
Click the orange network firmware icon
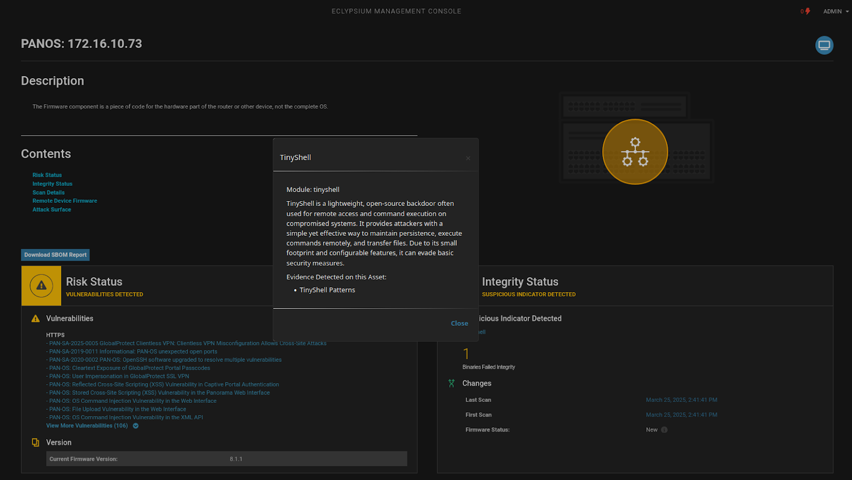click(635, 152)
